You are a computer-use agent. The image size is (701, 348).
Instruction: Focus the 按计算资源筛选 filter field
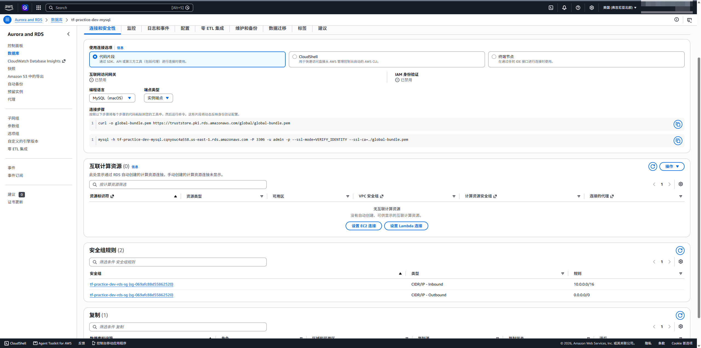click(x=178, y=185)
